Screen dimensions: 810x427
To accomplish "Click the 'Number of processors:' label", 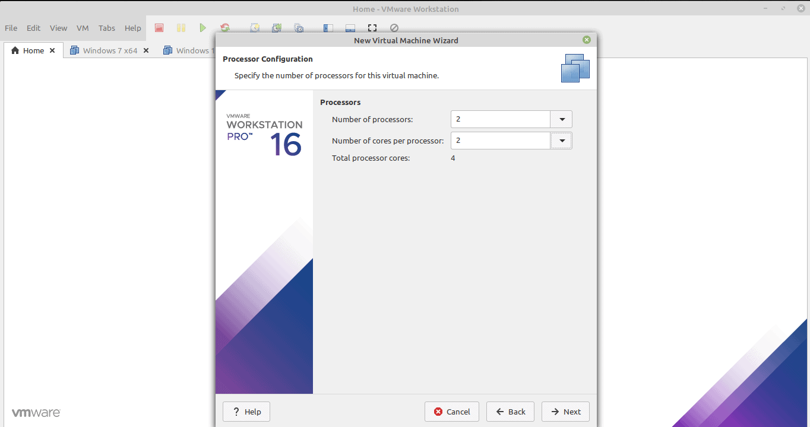I will [x=372, y=119].
